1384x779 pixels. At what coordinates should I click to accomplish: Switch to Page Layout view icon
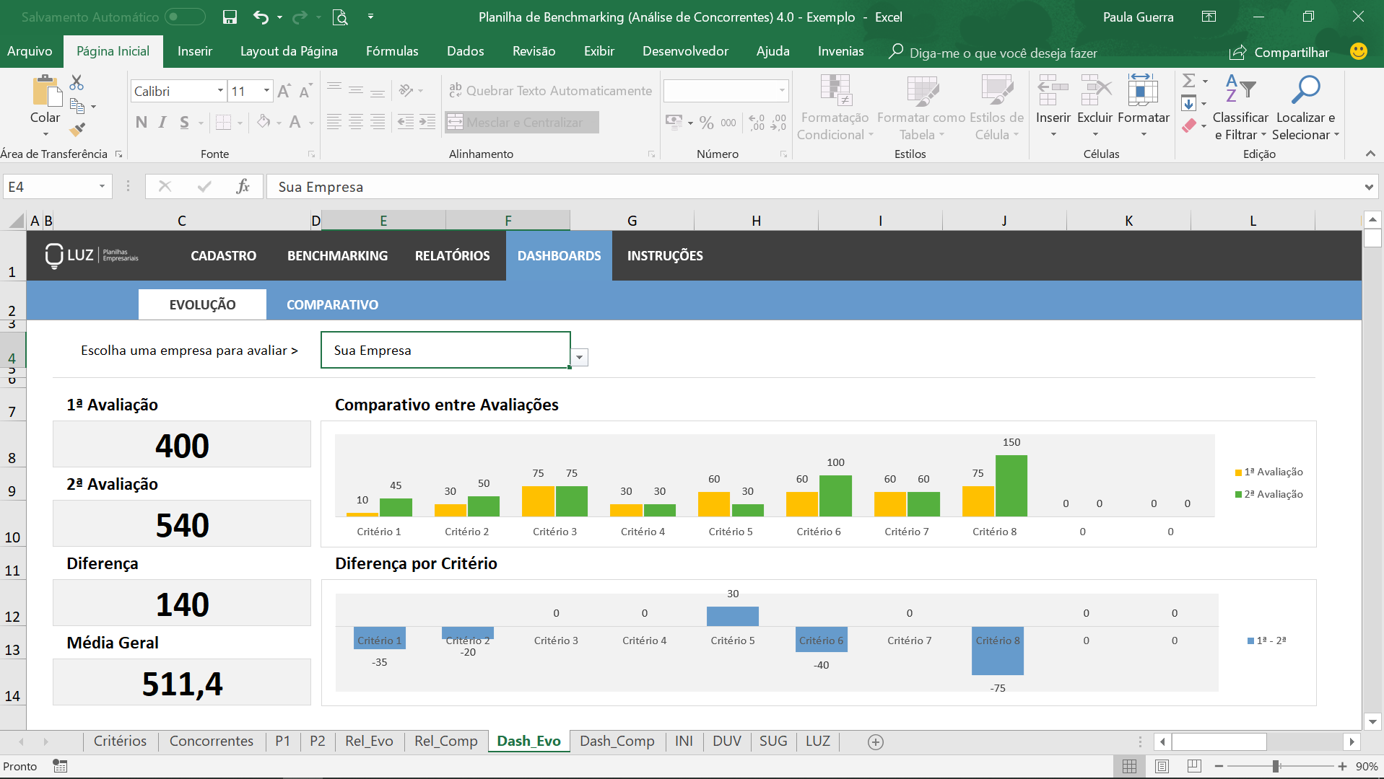pos(1162,766)
